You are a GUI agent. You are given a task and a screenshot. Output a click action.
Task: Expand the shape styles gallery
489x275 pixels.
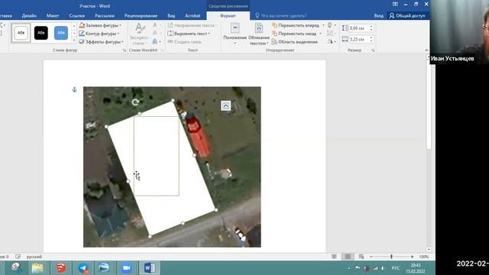74,40
